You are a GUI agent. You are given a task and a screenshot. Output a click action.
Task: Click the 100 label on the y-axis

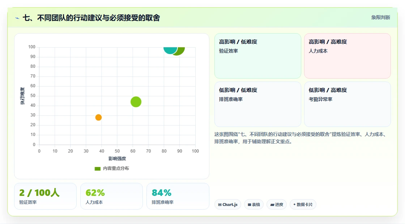click(32, 47)
